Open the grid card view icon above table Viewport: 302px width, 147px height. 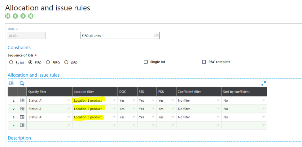(x=11, y=83)
